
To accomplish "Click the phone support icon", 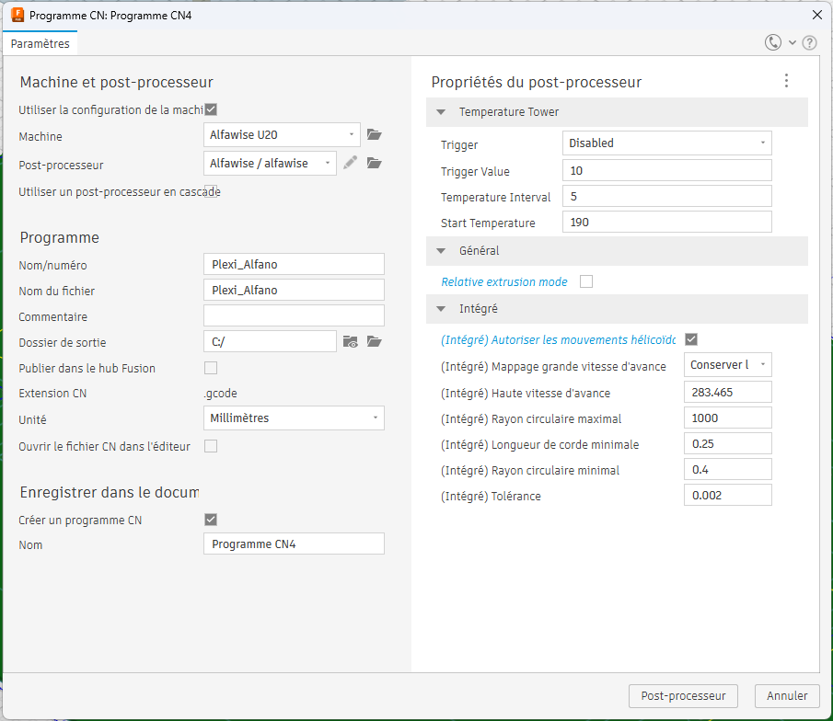I will (x=773, y=42).
